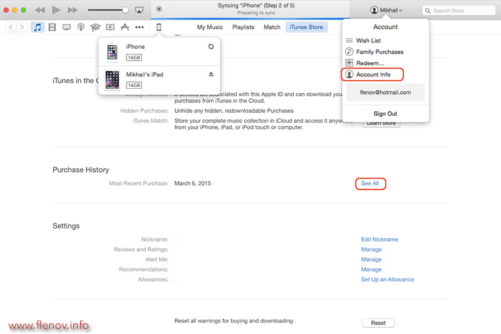501x334 pixels.
Task: Click See All purchase history link
Action: point(370,183)
